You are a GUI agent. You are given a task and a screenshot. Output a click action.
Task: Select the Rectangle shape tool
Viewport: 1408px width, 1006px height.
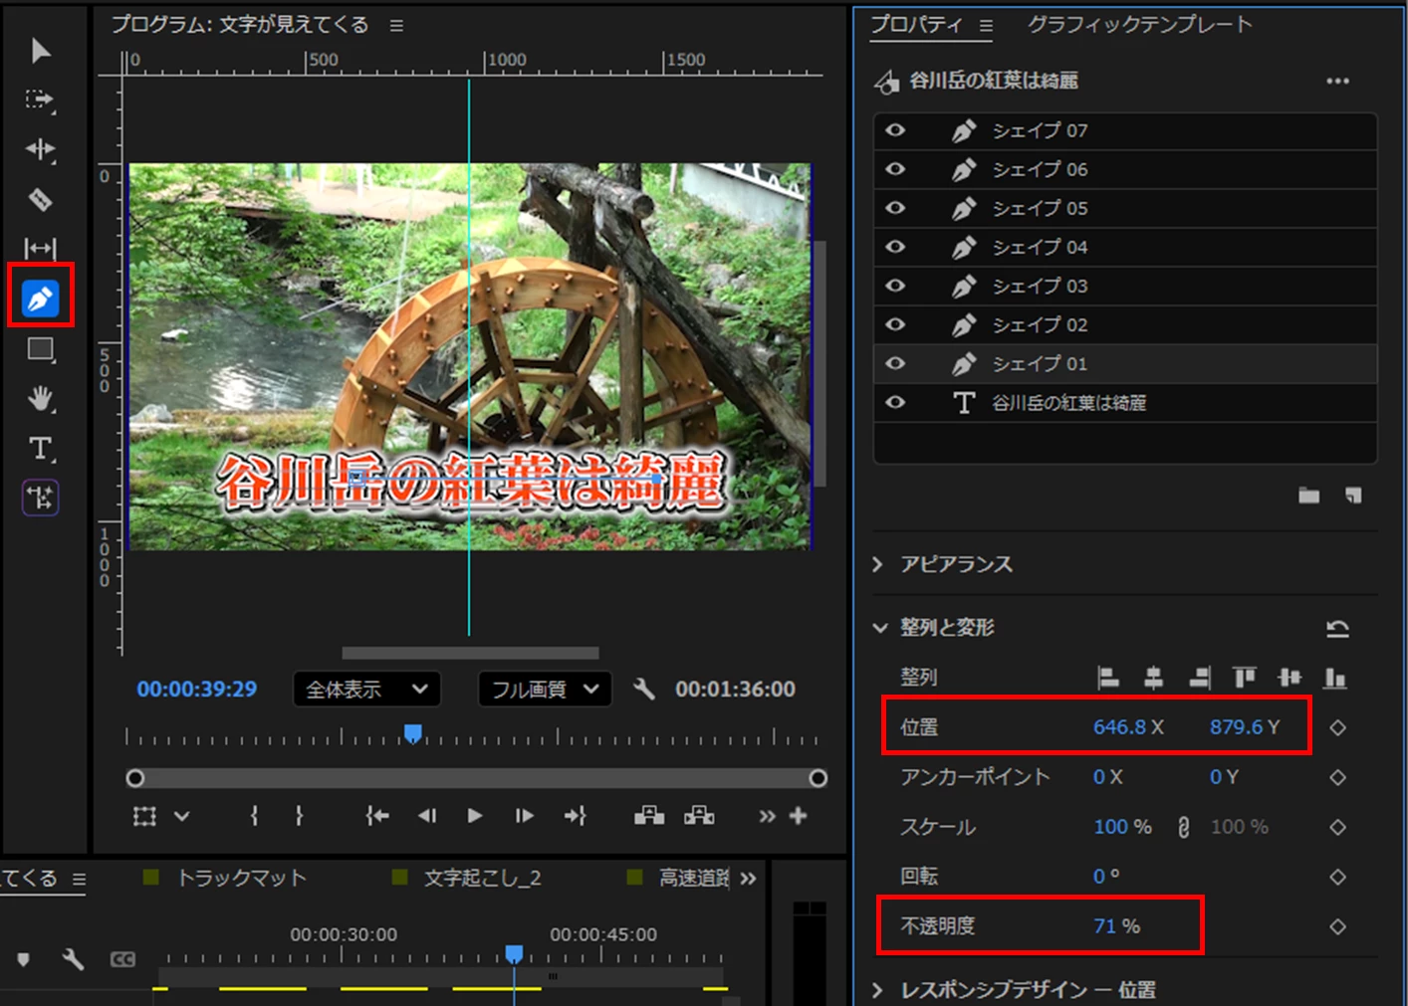pyautogui.click(x=41, y=348)
